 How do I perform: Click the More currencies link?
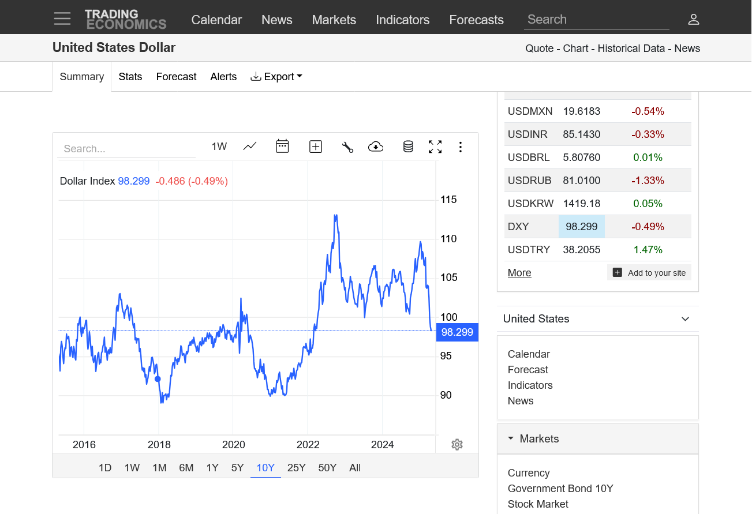pyautogui.click(x=519, y=273)
